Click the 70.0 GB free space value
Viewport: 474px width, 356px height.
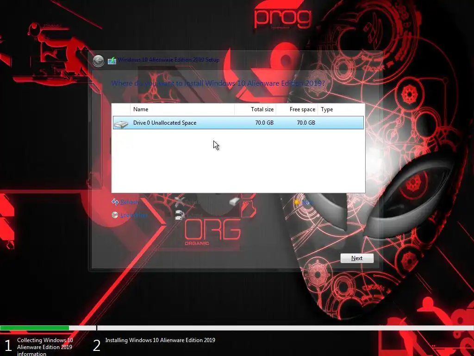pos(306,122)
